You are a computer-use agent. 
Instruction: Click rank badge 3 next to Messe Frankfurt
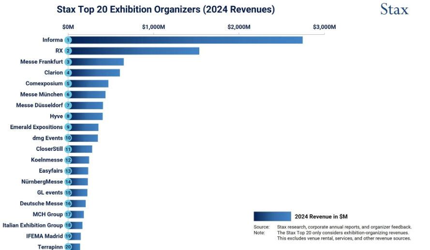click(x=68, y=62)
